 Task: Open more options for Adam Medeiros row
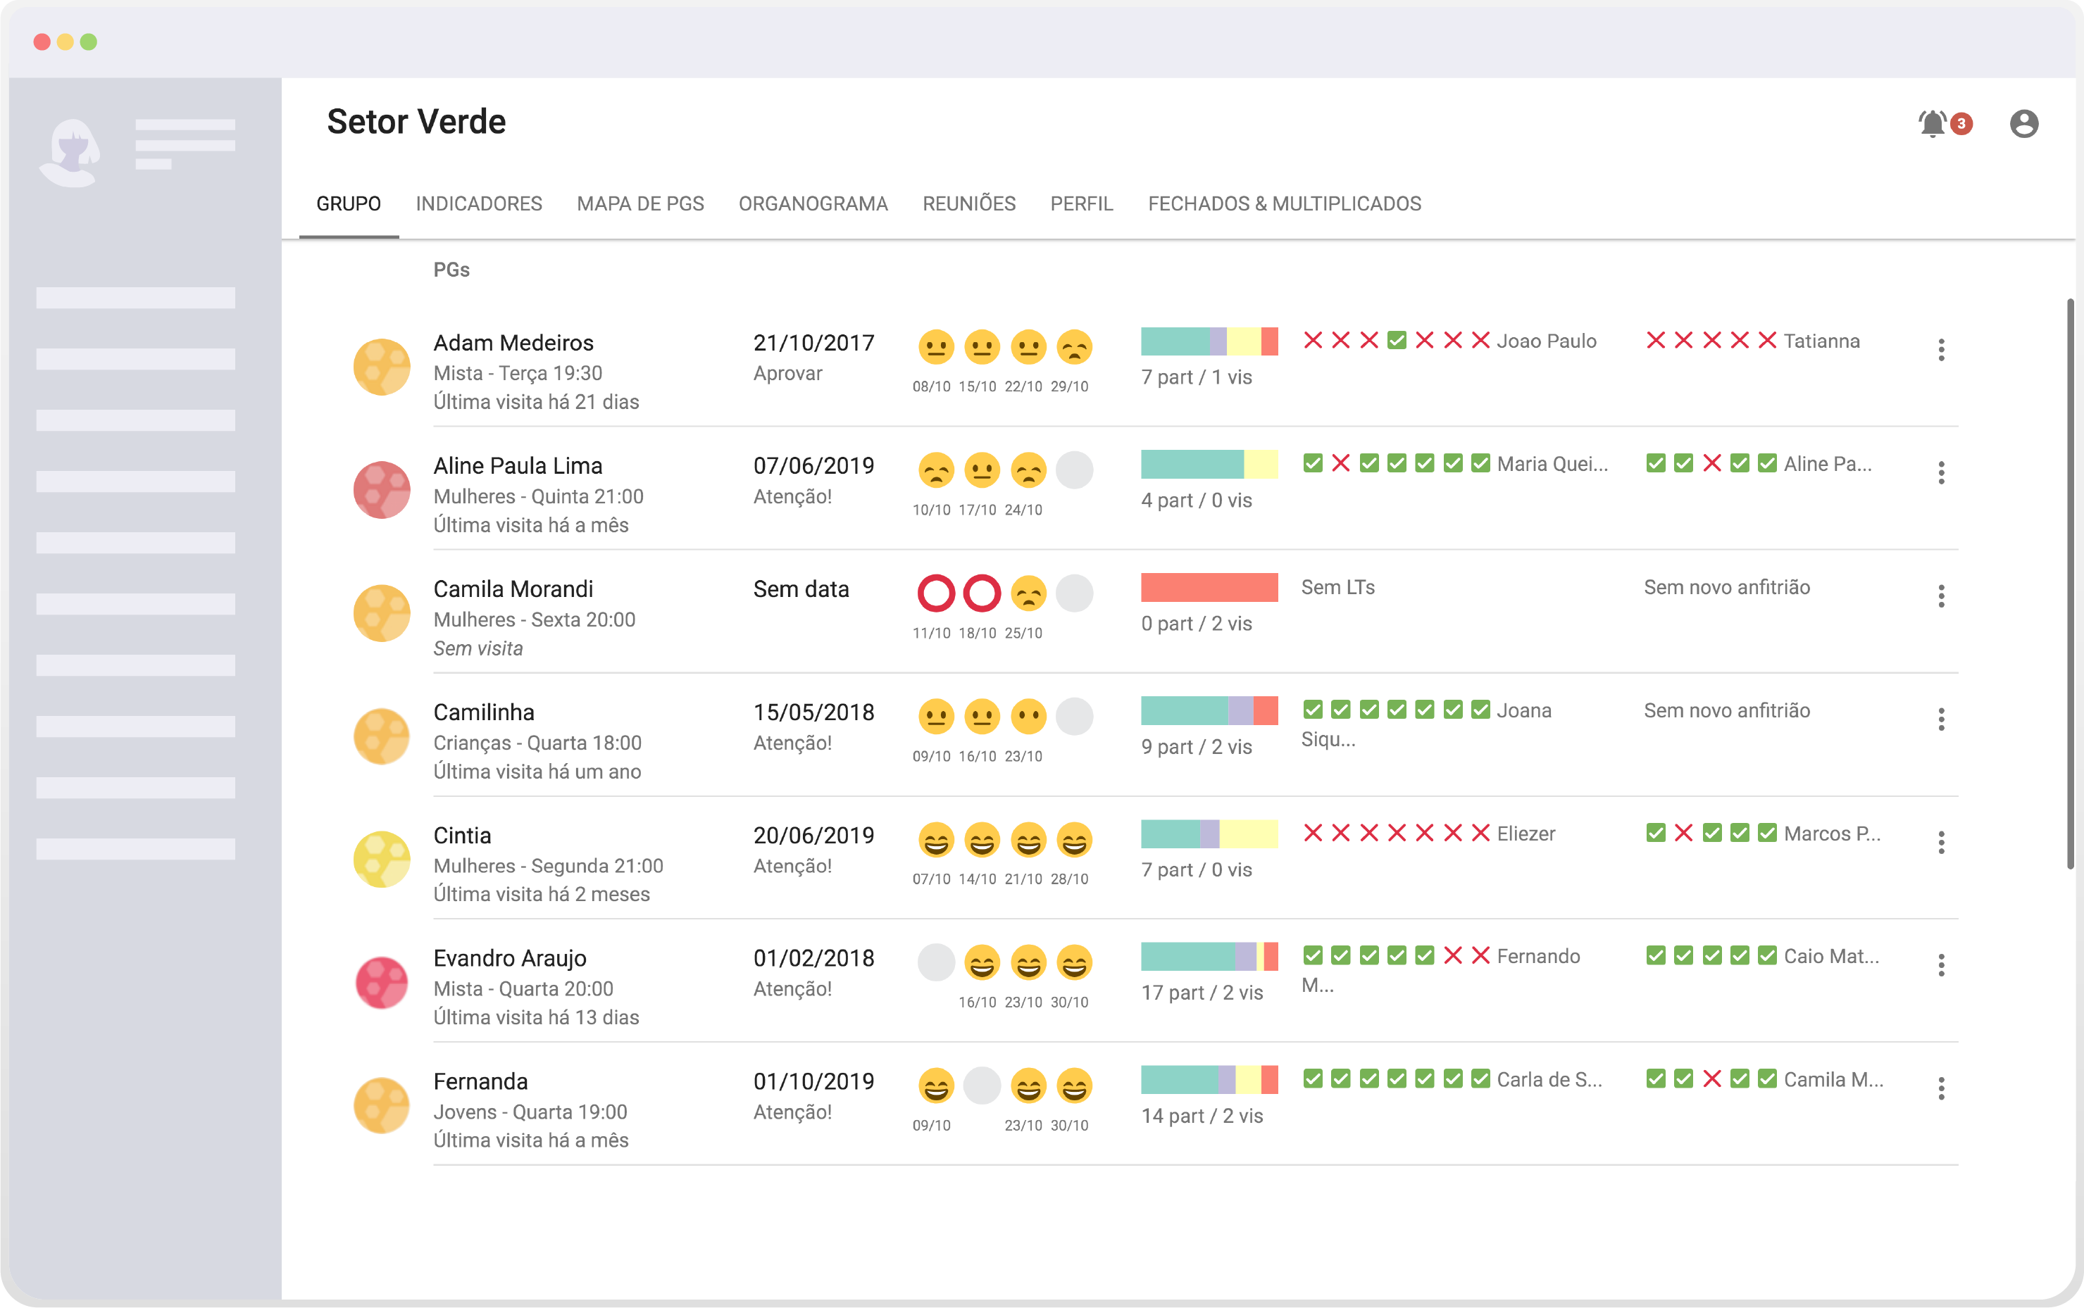1941,349
